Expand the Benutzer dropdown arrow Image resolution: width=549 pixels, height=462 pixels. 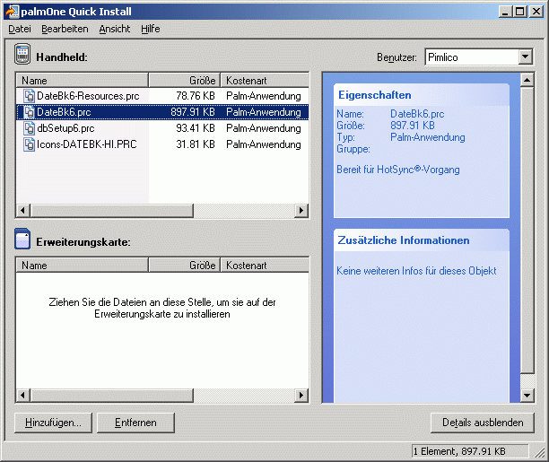click(x=525, y=57)
